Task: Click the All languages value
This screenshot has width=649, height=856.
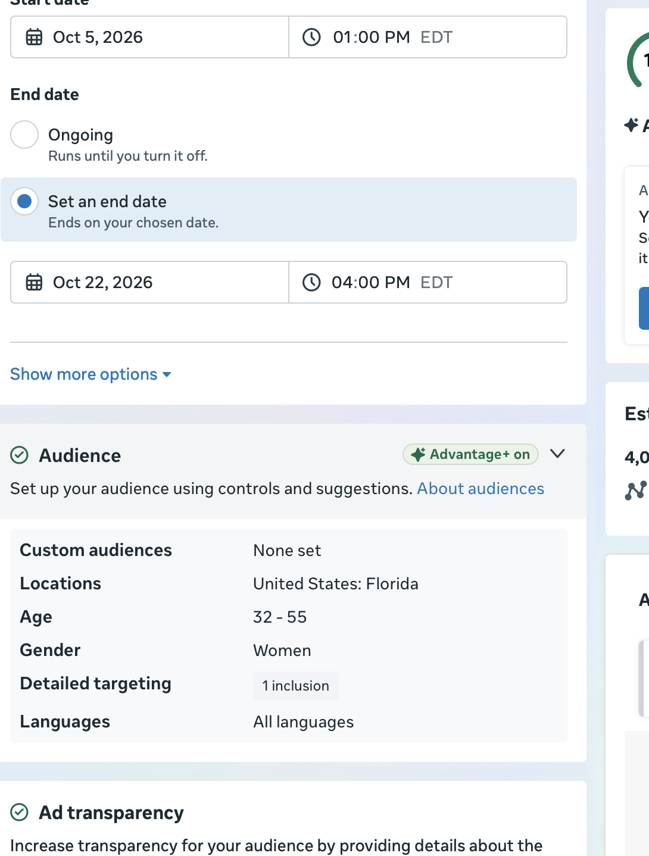Action: (x=304, y=722)
